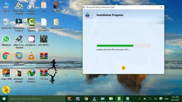This screenshot has width=182, height=102.
Task: Open the Action Center notifications
Action: click(x=161, y=99)
